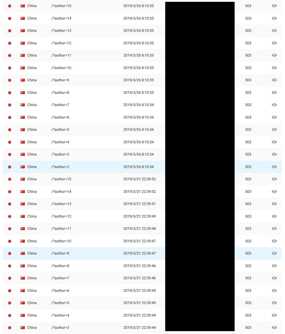This screenshot has height=334, width=285.
Task: Show details for /?author=5 at 22:39:45
Action: pyautogui.click(x=274, y=303)
